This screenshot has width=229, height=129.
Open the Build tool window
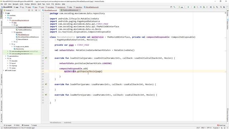(34, 125)
